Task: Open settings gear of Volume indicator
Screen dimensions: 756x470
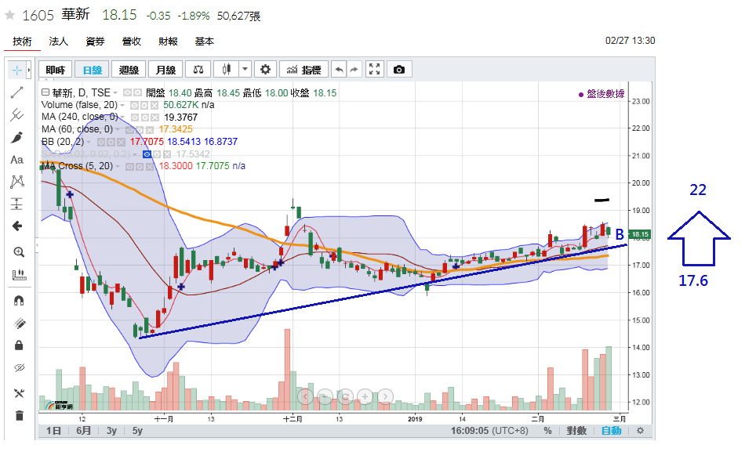Action: [x=144, y=105]
